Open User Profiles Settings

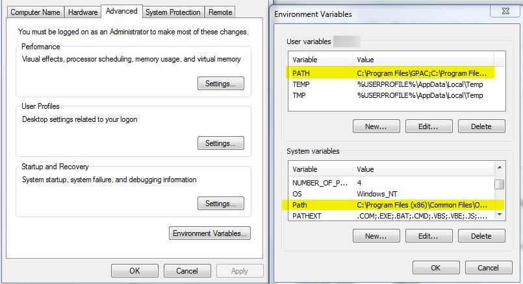[220, 143]
